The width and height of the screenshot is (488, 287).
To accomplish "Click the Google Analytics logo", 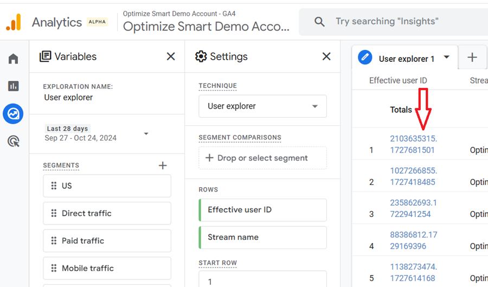I will click(14, 22).
